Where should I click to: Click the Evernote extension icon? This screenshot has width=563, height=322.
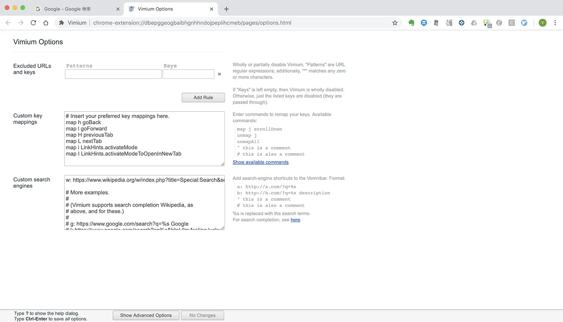[411, 23]
